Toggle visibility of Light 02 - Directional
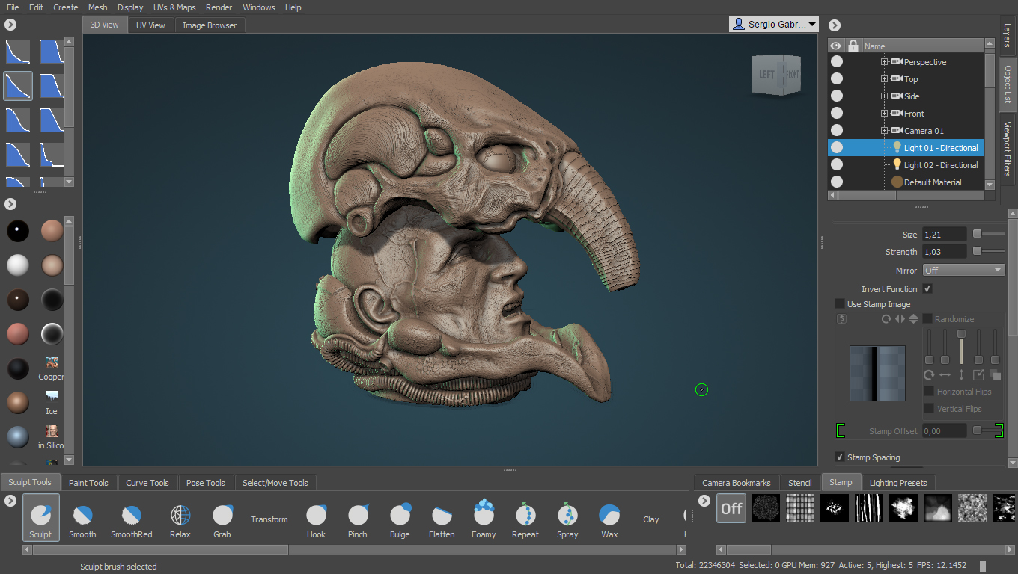Screen dimensions: 1018x574 (x=836, y=164)
